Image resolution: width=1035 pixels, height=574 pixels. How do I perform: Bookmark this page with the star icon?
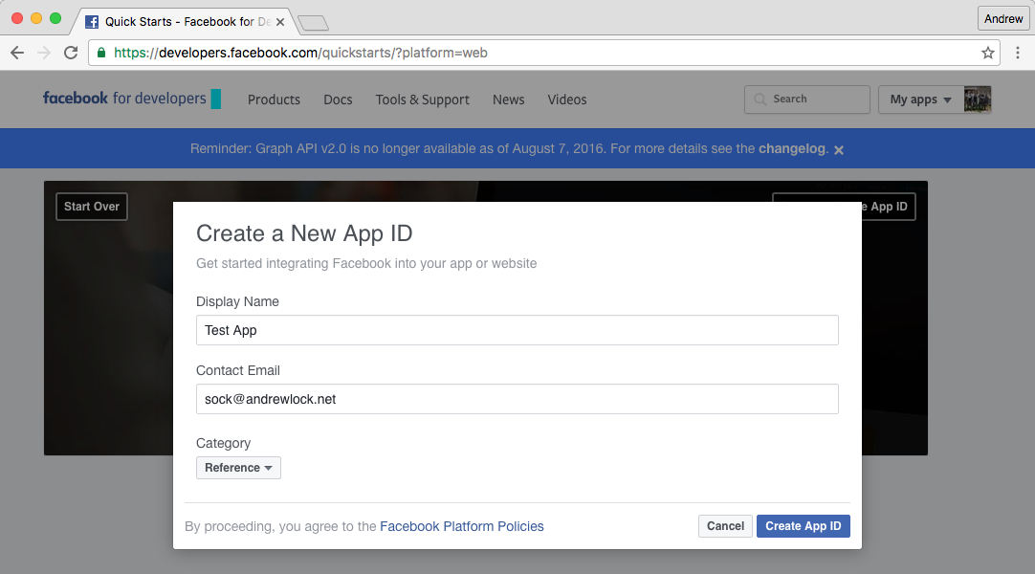987,53
